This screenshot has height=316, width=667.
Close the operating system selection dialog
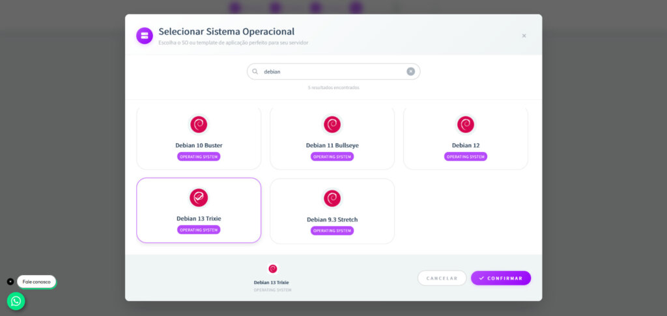524,36
